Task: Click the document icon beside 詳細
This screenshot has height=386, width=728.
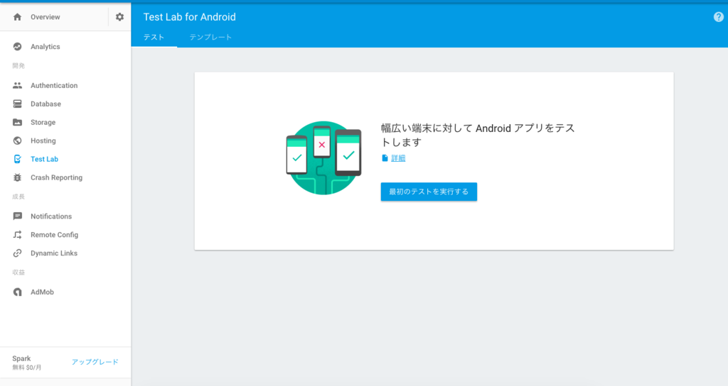Action: (385, 158)
